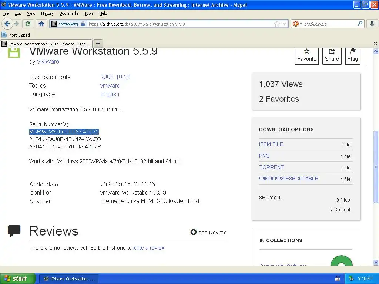The image size is (379, 284).
Task: Open the 2008-10-28 publication date link
Action: (115, 77)
